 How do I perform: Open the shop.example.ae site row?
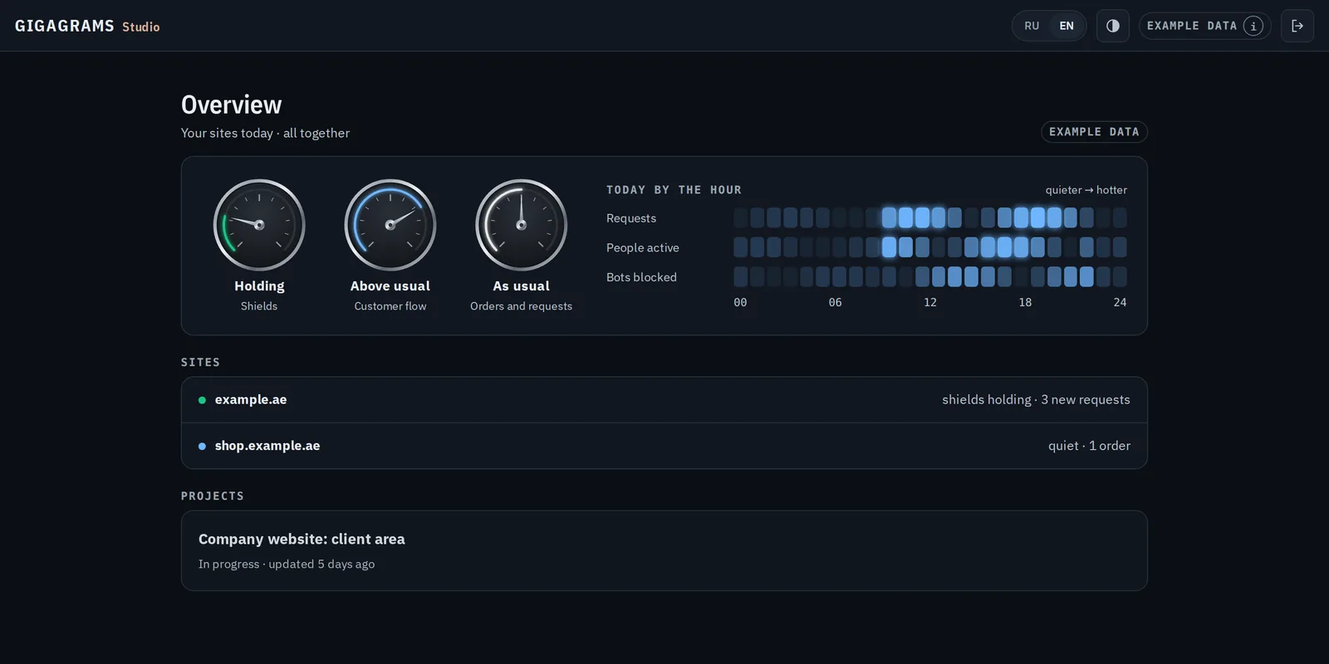click(x=664, y=447)
